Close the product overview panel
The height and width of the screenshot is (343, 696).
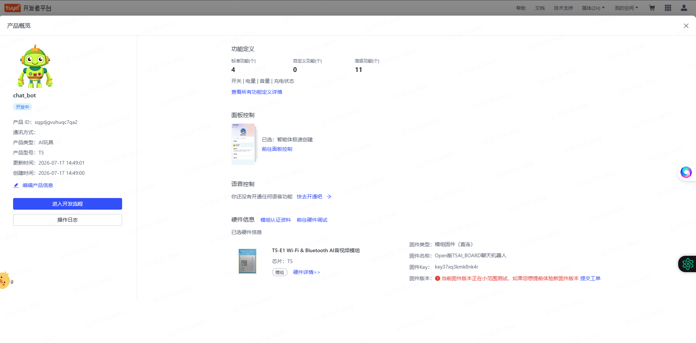tap(686, 26)
